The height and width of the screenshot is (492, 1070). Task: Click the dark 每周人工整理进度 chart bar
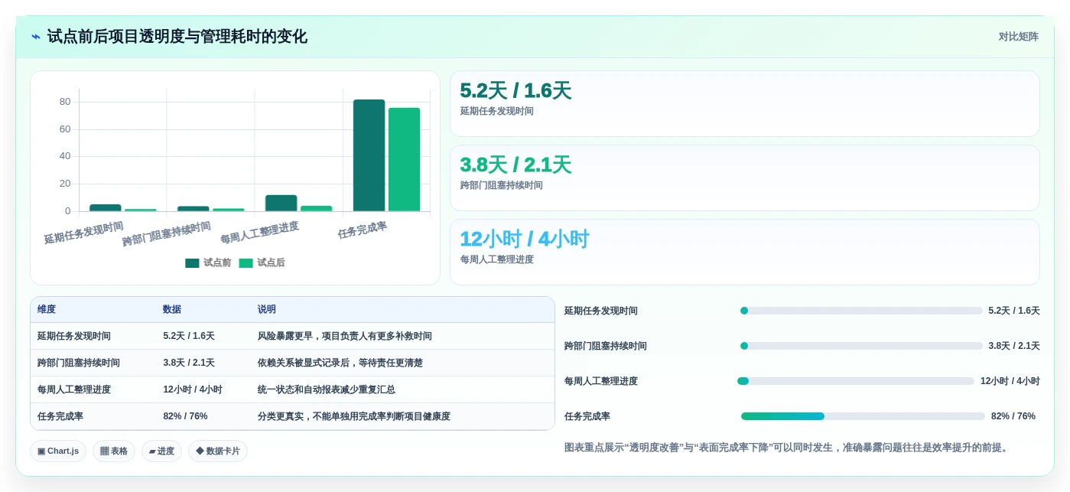pos(281,203)
